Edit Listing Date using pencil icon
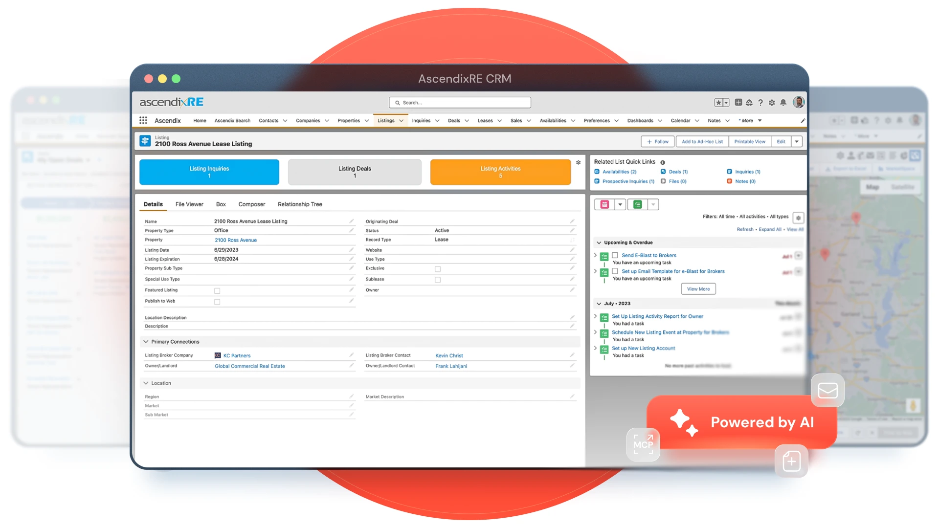 pyautogui.click(x=351, y=249)
